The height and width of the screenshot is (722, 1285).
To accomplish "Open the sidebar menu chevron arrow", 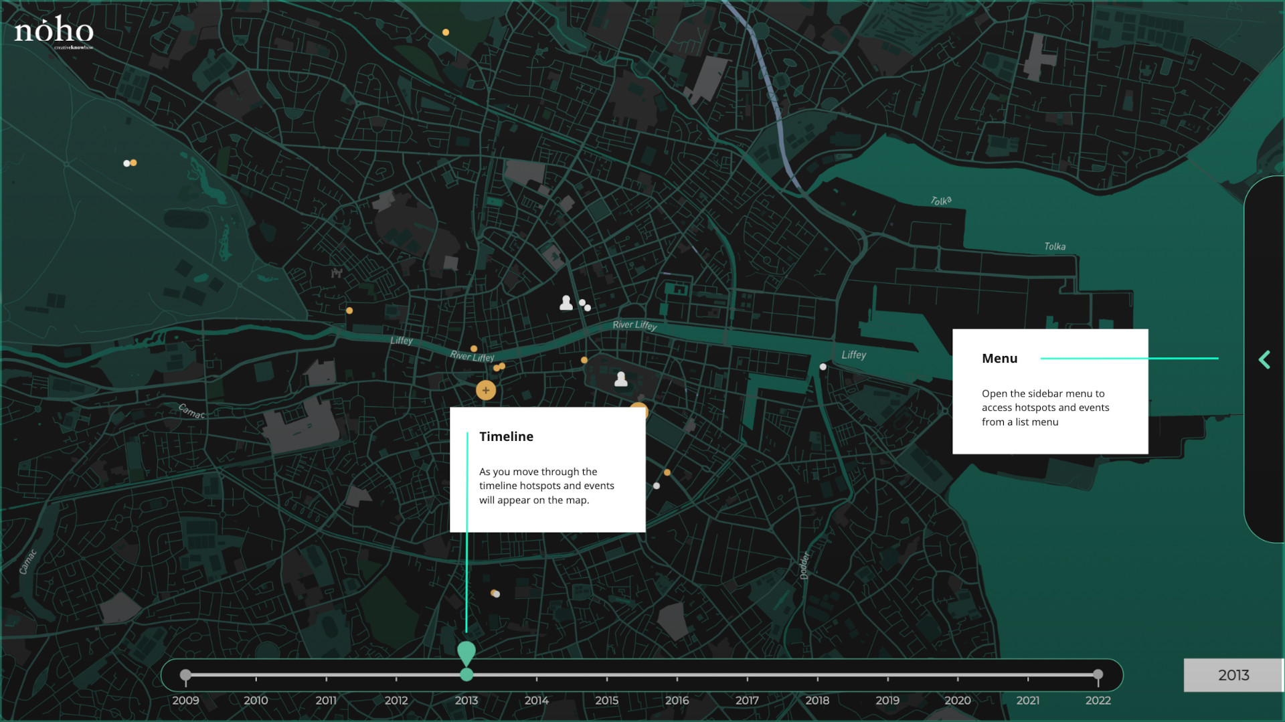I will [x=1264, y=360].
